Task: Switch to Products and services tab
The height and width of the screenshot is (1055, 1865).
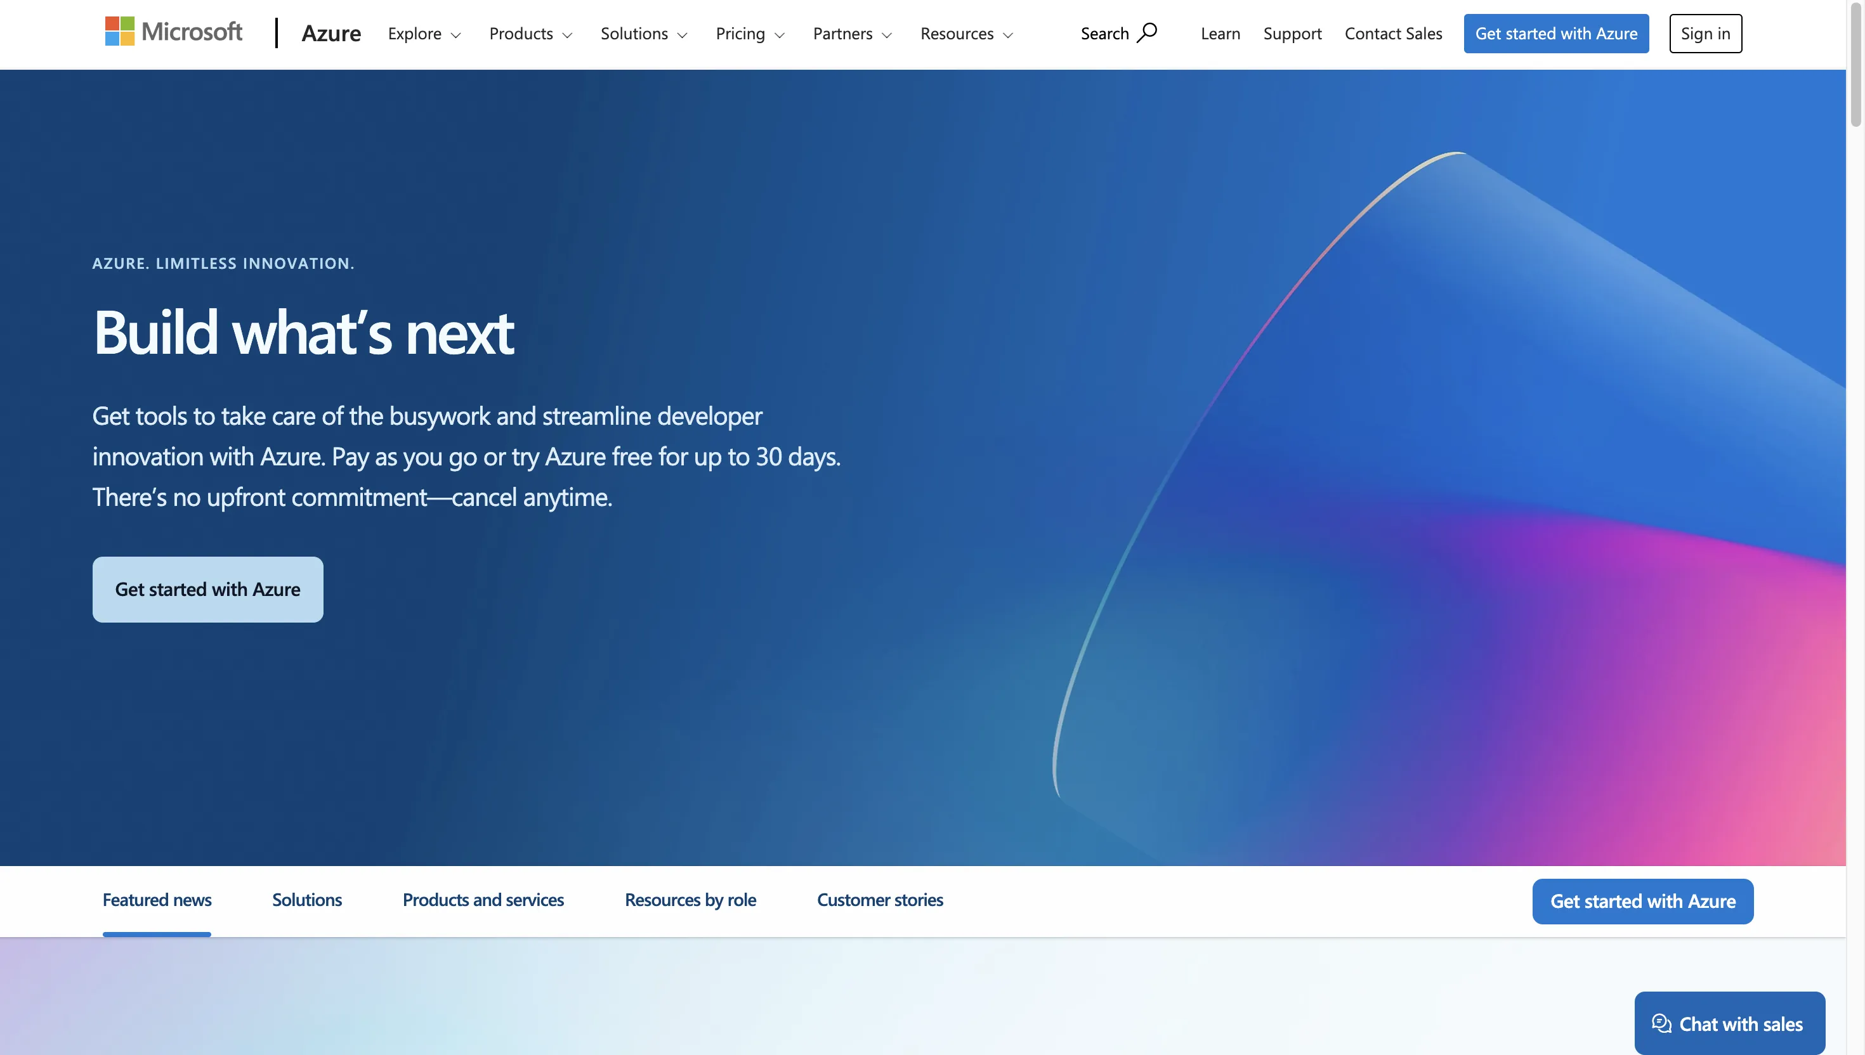Action: click(x=483, y=899)
